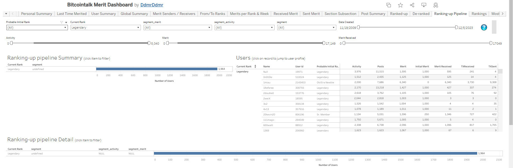Click the Activity slider minimum handle
The width and height of the screenshot is (513, 168).
coord(11,43)
